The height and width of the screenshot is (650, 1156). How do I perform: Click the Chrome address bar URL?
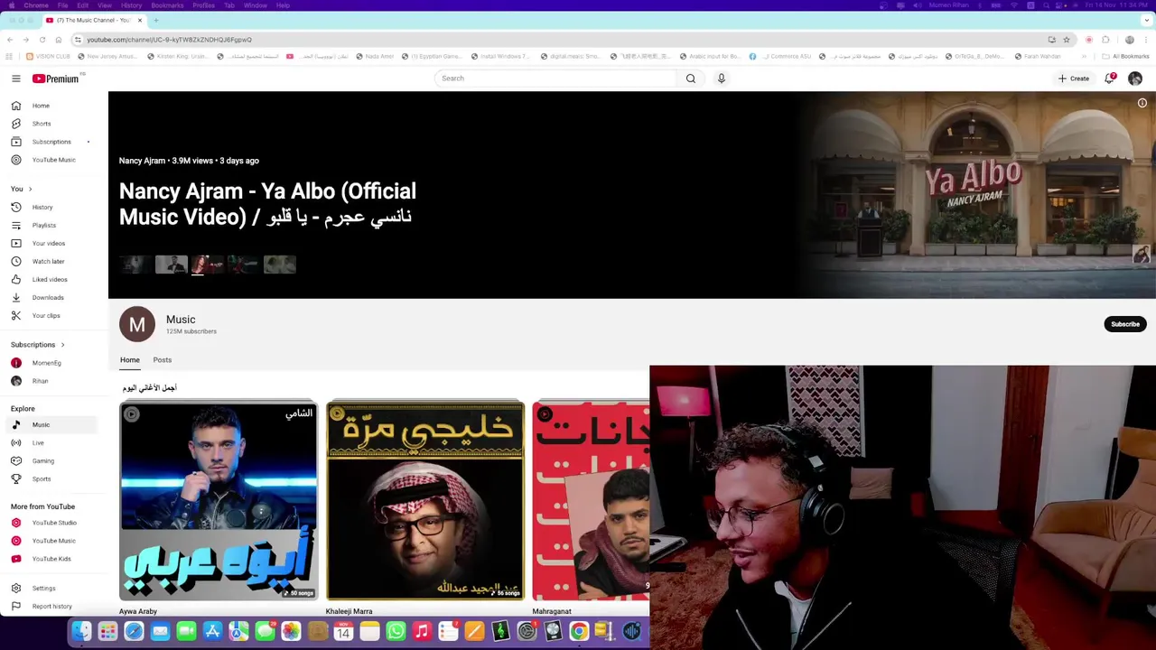pos(169,40)
